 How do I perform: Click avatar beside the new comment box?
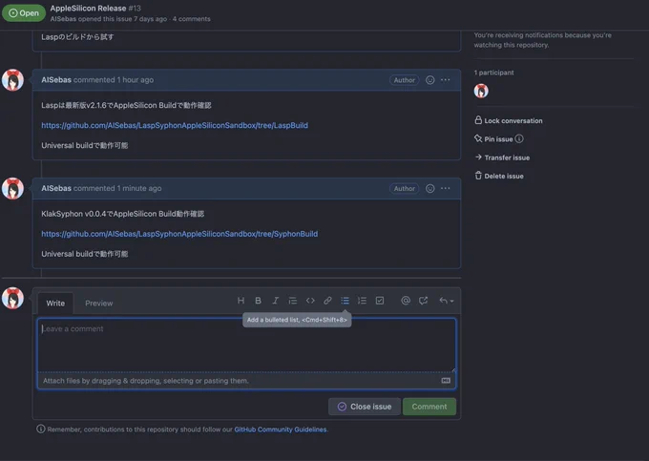click(x=12, y=298)
